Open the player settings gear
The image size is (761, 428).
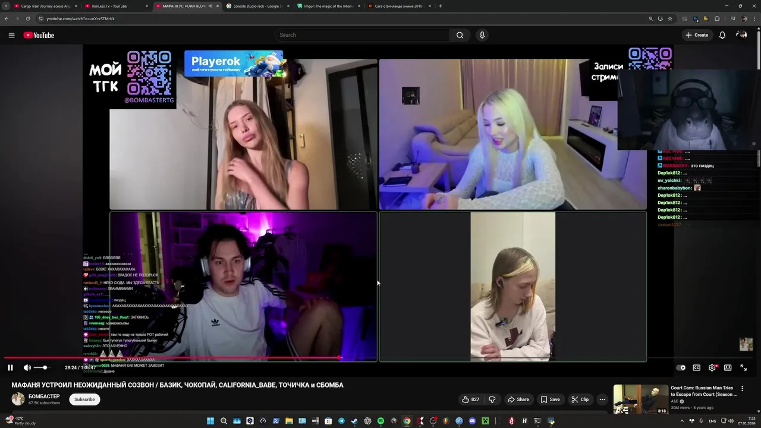point(712,368)
